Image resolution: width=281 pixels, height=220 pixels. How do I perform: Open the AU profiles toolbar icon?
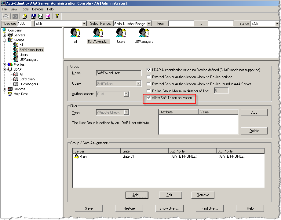tap(47, 16)
